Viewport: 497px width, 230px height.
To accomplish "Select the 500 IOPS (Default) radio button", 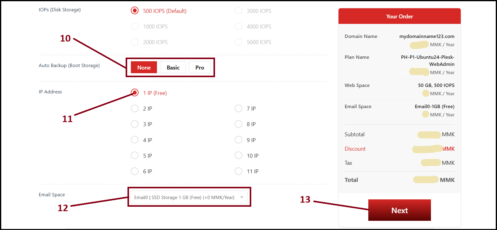I will coord(135,11).
